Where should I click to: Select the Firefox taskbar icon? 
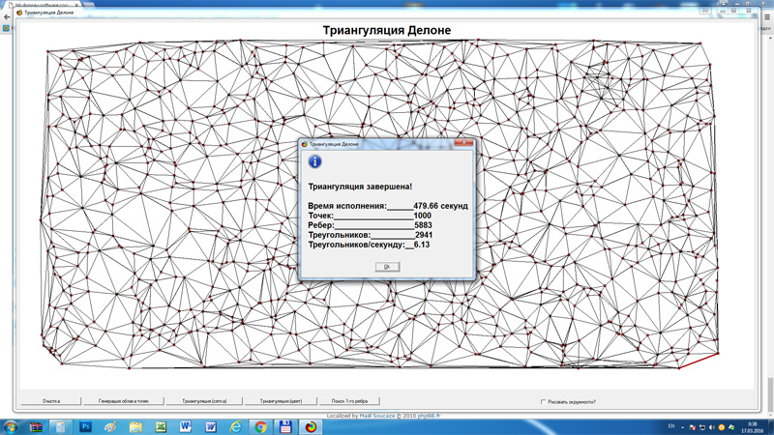click(311, 426)
